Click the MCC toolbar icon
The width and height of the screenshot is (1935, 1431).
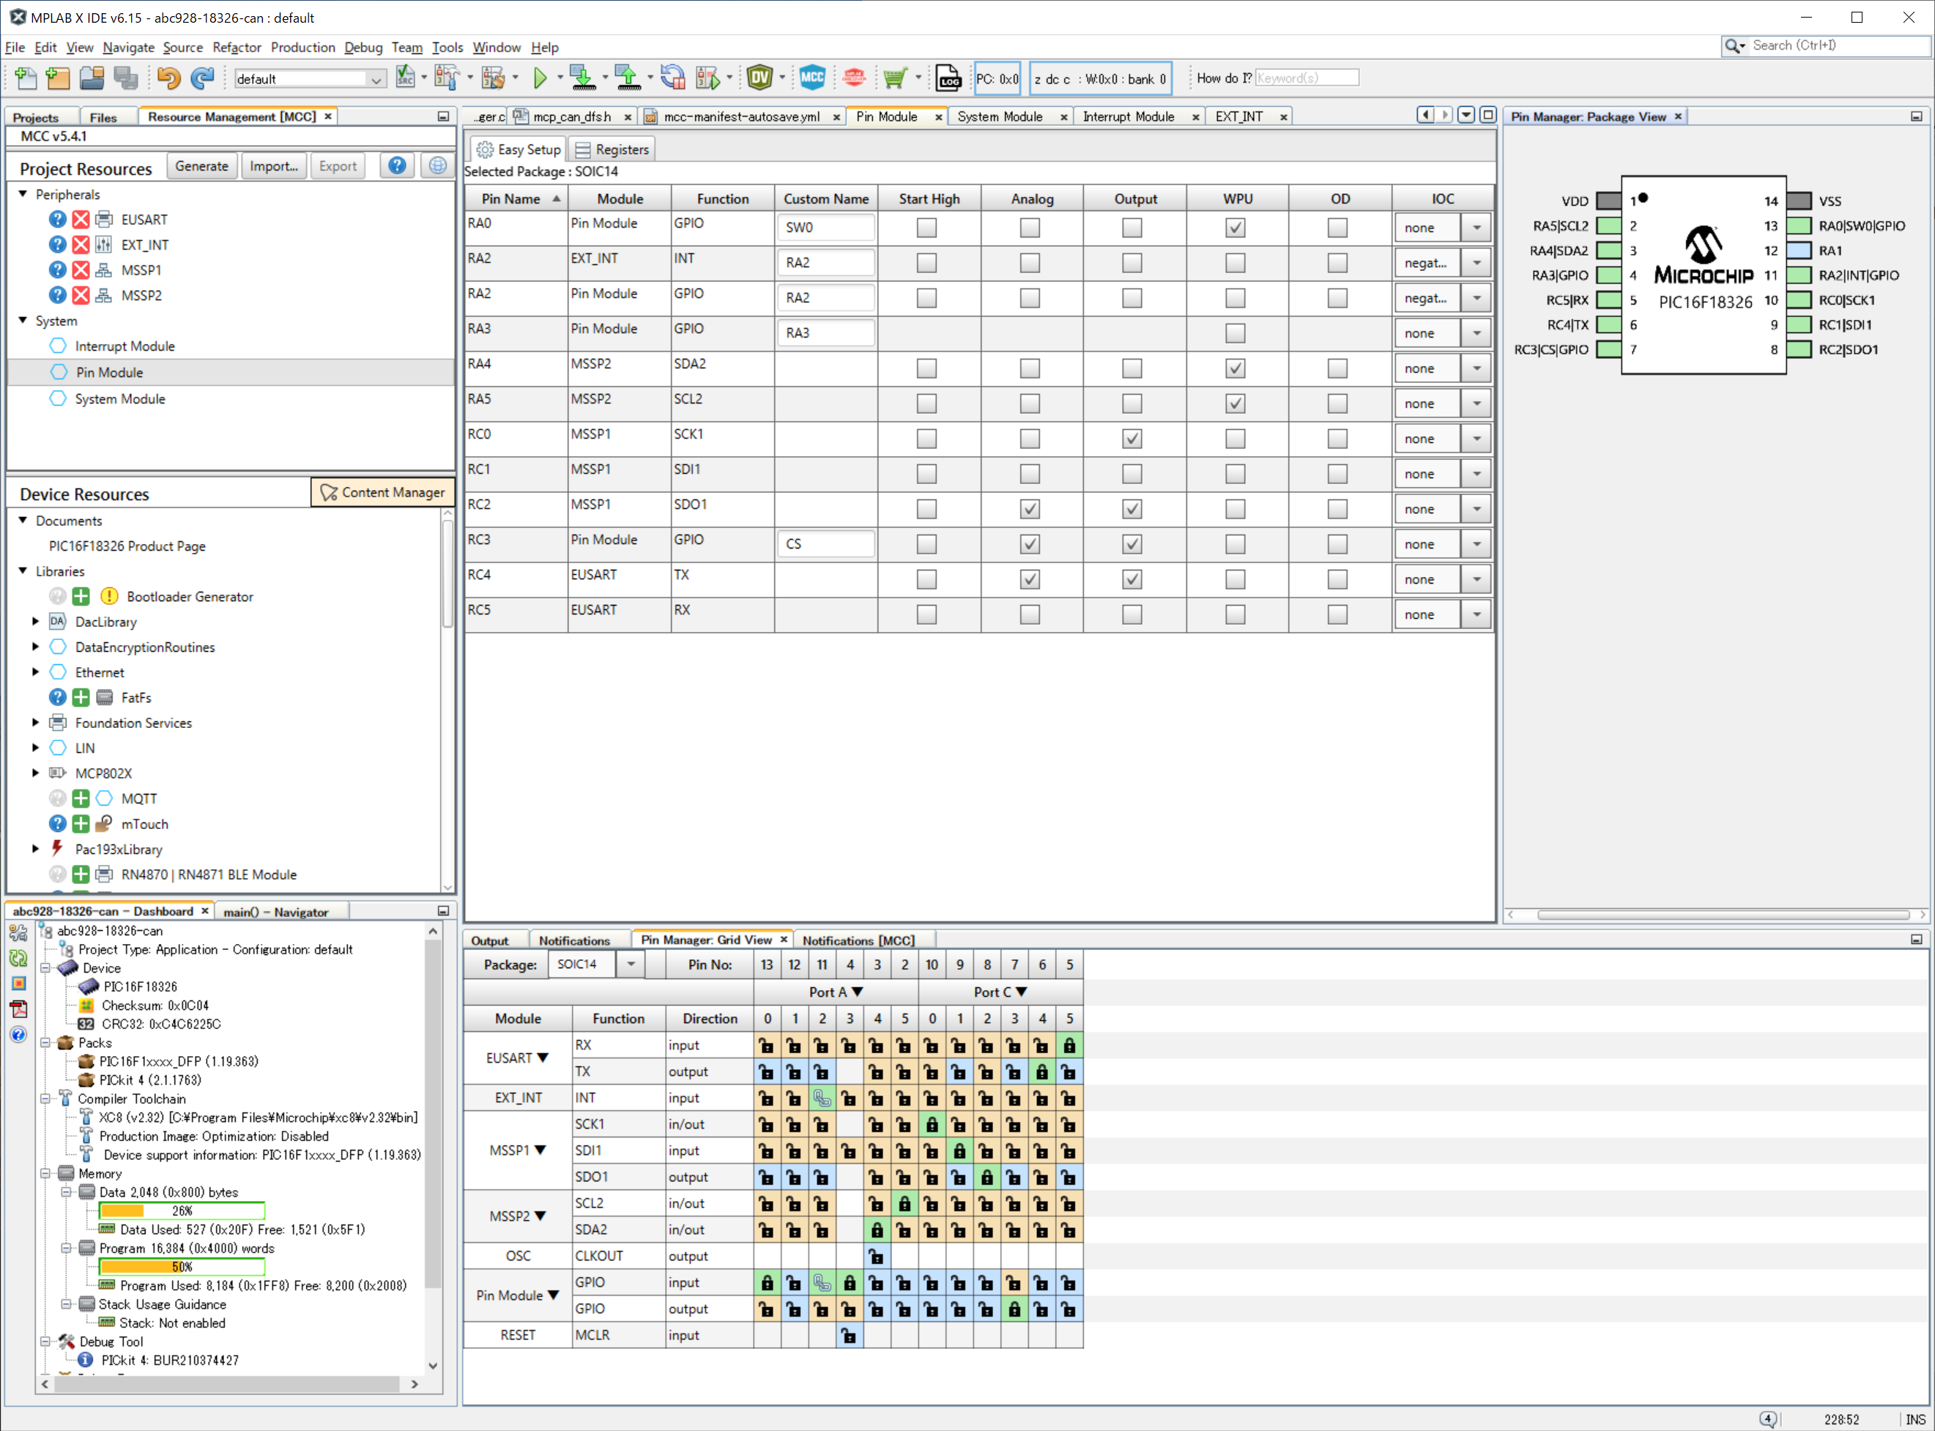pos(811,78)
